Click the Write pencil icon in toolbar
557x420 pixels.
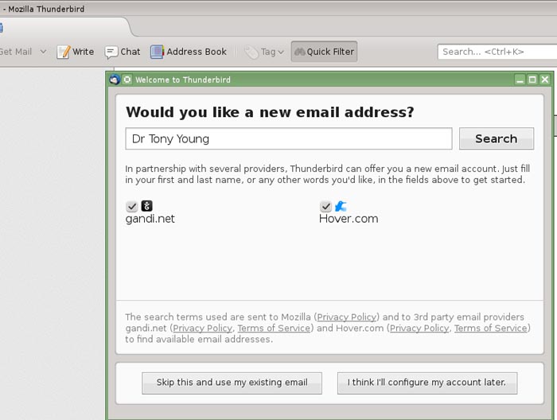[63, 52]
